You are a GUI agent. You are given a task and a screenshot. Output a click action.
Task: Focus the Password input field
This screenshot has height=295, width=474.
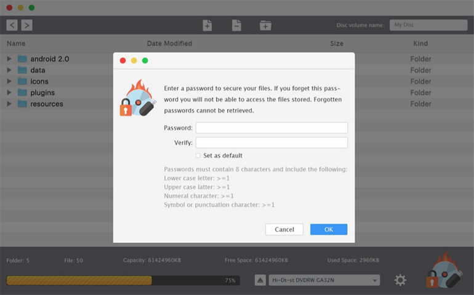coord(271,128)
